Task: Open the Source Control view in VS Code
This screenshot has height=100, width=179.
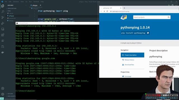Action: (x=3, y=17)
